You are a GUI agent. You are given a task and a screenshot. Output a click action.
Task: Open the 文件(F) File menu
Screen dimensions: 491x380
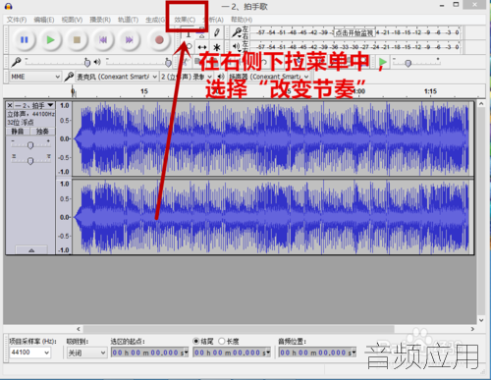point(17,20)
